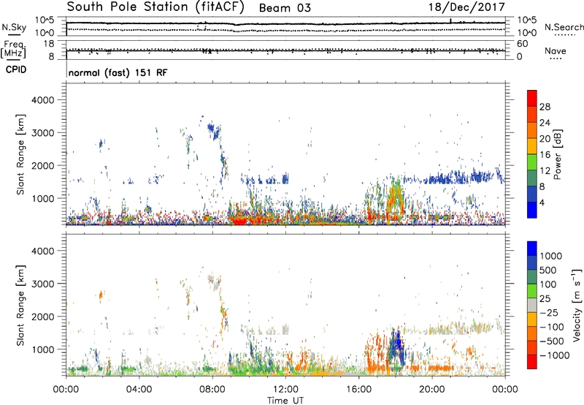Screen dimensions: 584x405
Task: Click the -1000 tick on Velocity colorbar
Action: point(555,355)
